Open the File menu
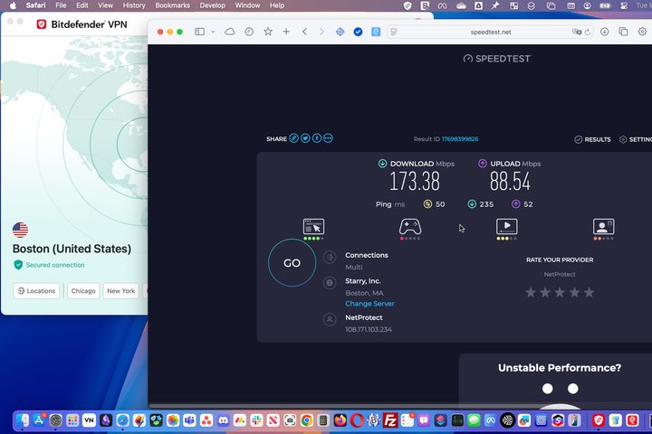652x434 pixels. coord(61,5)
